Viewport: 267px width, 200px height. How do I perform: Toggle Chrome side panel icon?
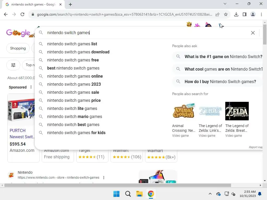245,15
